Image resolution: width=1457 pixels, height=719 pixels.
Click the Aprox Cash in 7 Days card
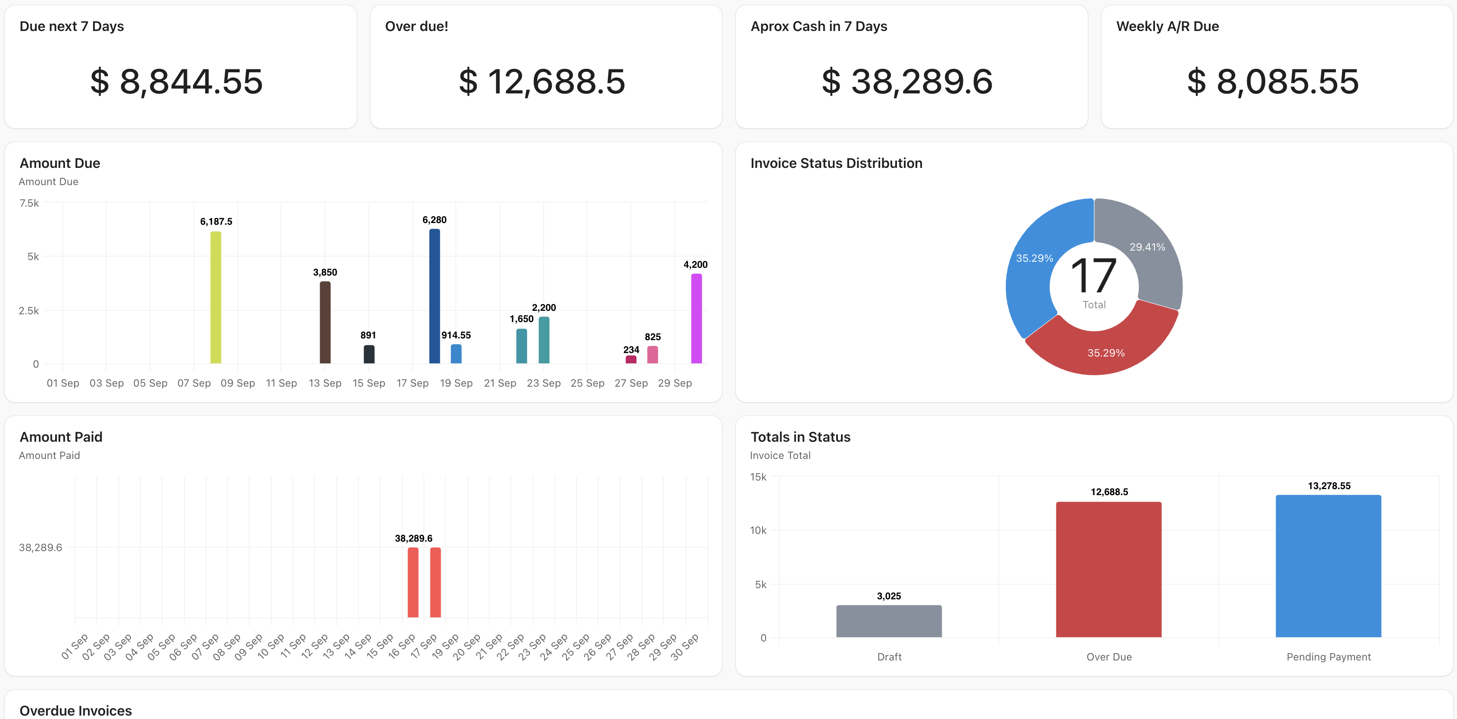click(911, 67)
